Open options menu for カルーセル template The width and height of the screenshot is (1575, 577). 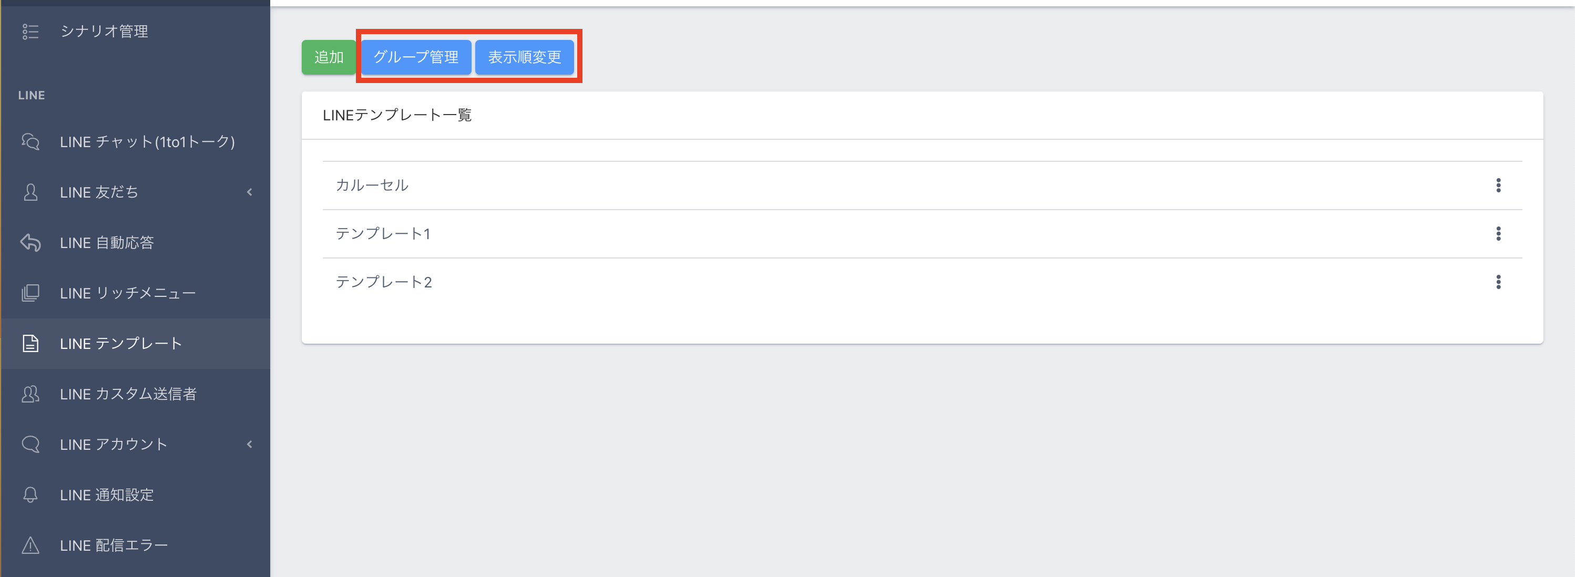pyautogui.click(x=1498, y=185)
